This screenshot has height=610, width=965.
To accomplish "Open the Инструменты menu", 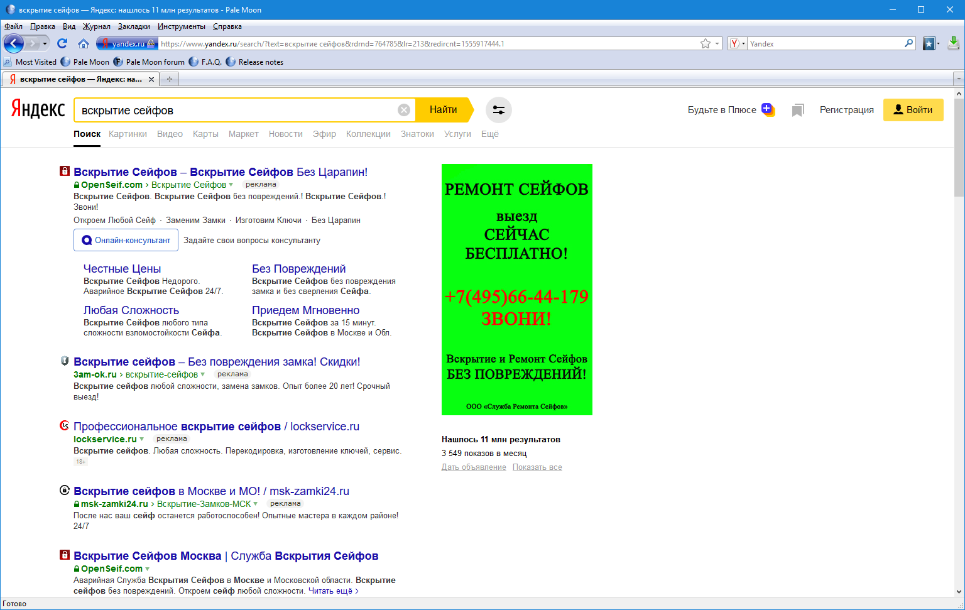I will [182, 26].
